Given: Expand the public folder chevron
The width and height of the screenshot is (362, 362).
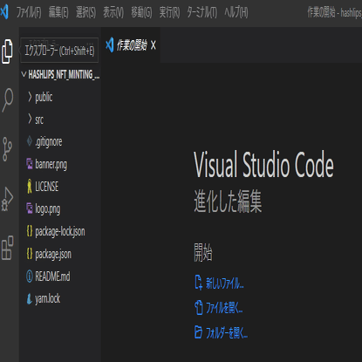Looking at the screenshot, I should click(30, 97).
